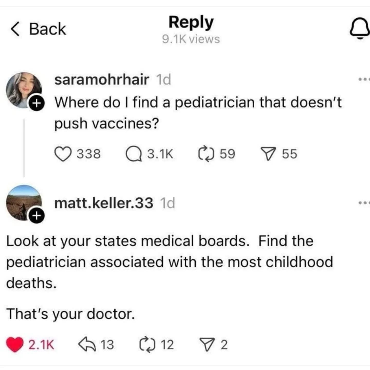This screenshot has width=370, height=370.
Task: Visit matt.keller.33's profile via username
Action: click(x=104, y=203)
